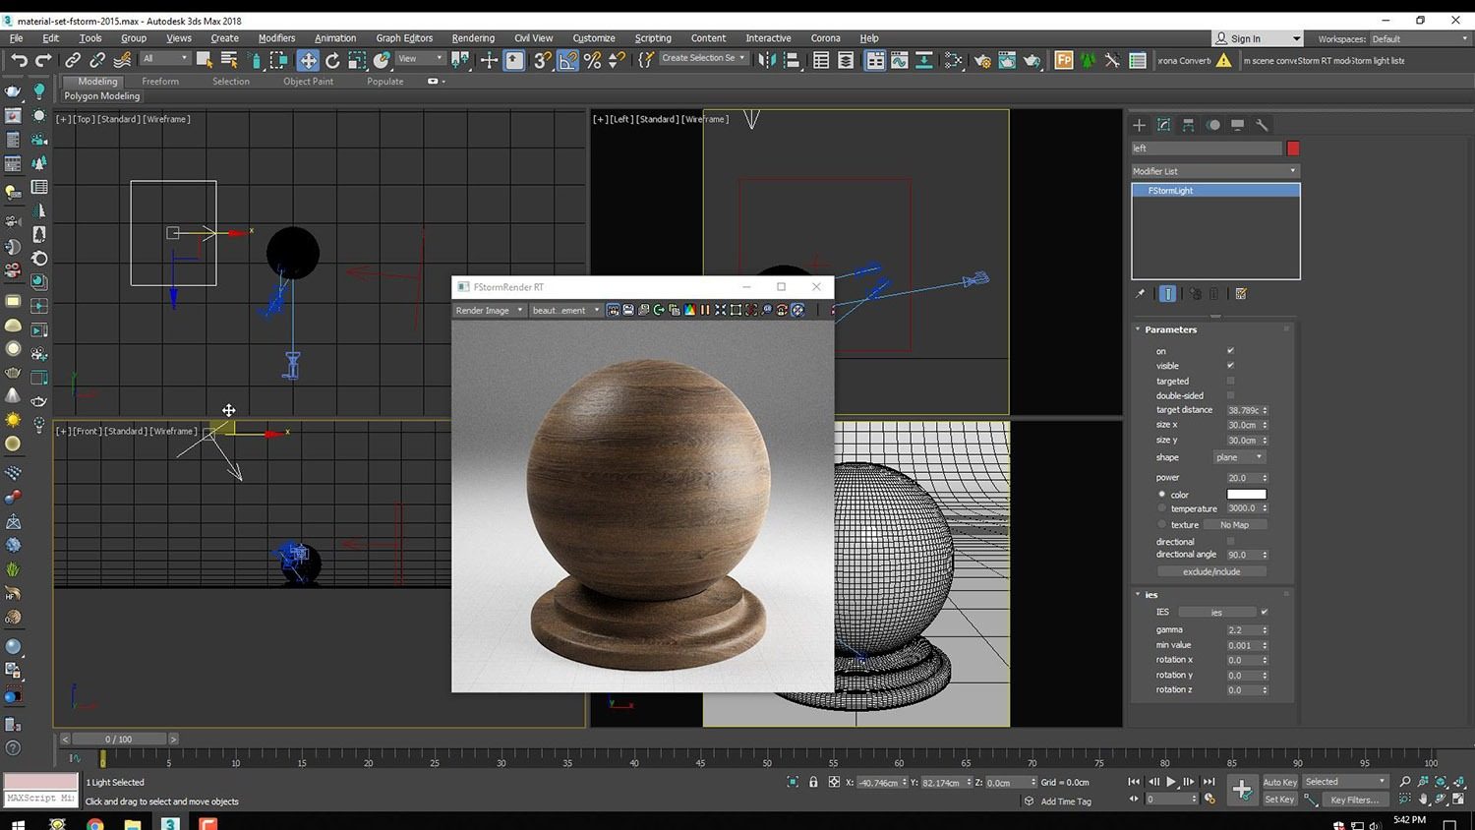The image size is (1475, 830).
Task: Enable the 'double-sided' checkbox
Action: (1230, 395)
